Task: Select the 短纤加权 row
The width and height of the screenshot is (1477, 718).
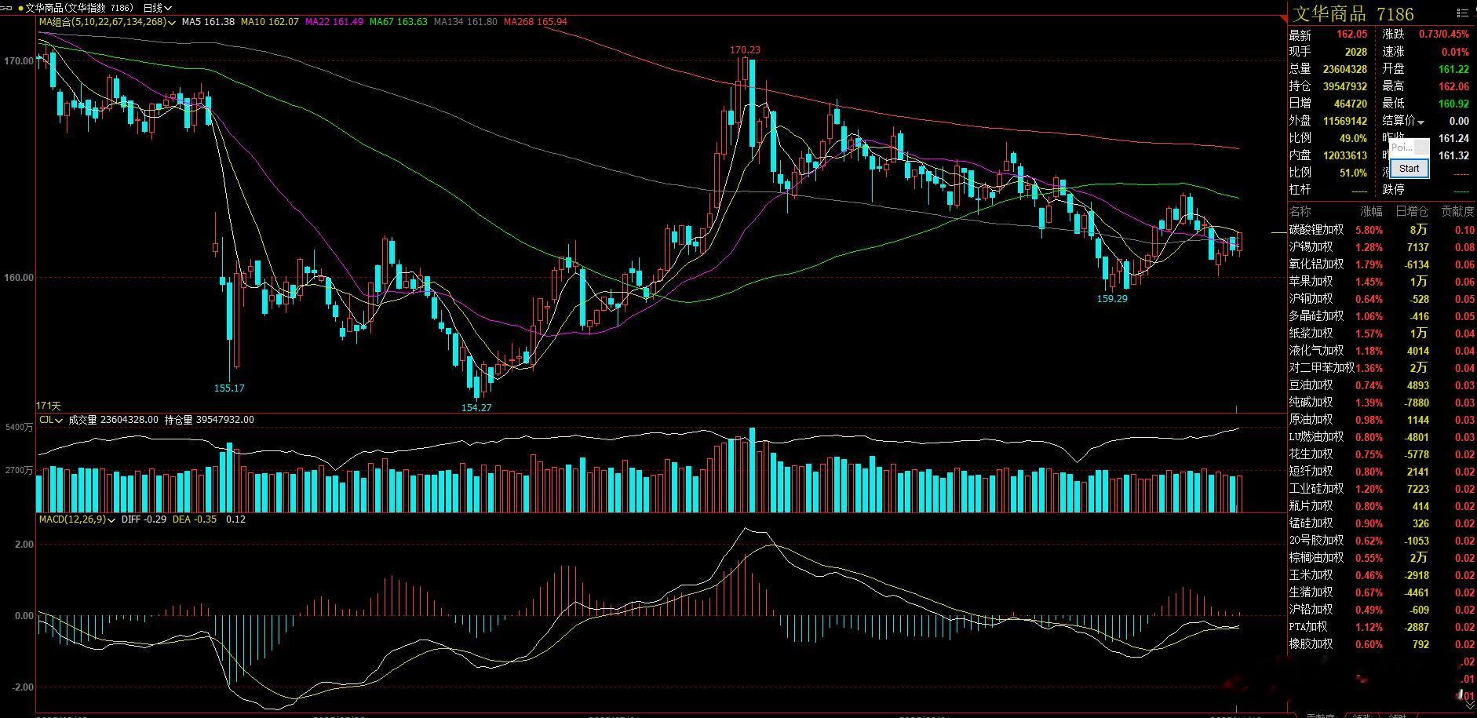Action: 1382,472
